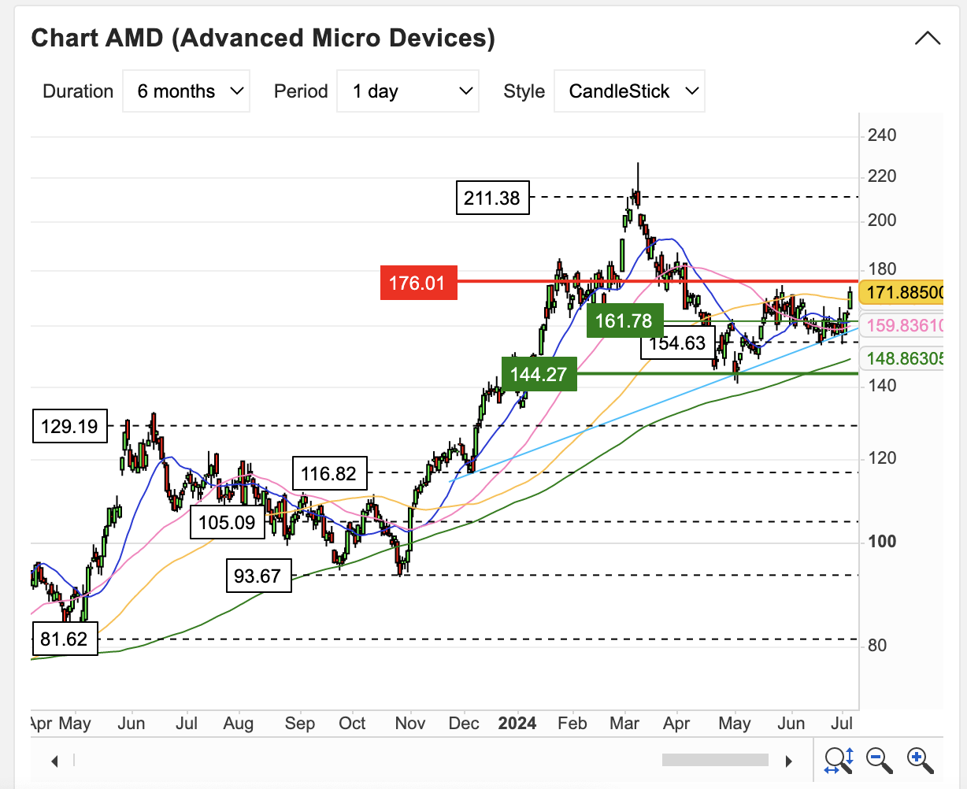Click the pink 159.836 moving average tag
Screen dimensions: 967x789
[x=903, y=325]
